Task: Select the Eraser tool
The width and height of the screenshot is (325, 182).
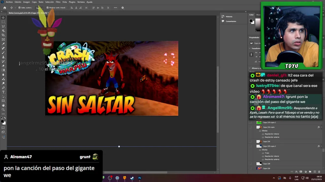Action: coord(3,66)
